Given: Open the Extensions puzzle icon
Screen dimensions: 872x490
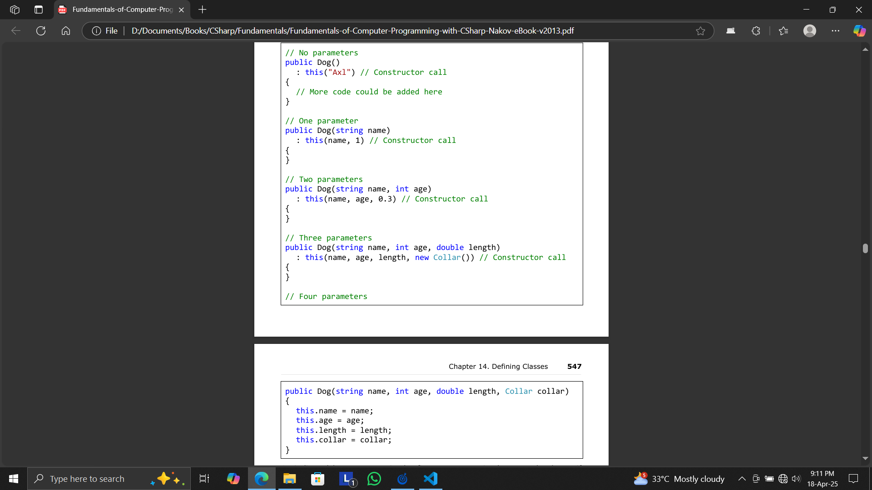Looking at the screenshot, I should pyautogui.click(x=756, y=31).
